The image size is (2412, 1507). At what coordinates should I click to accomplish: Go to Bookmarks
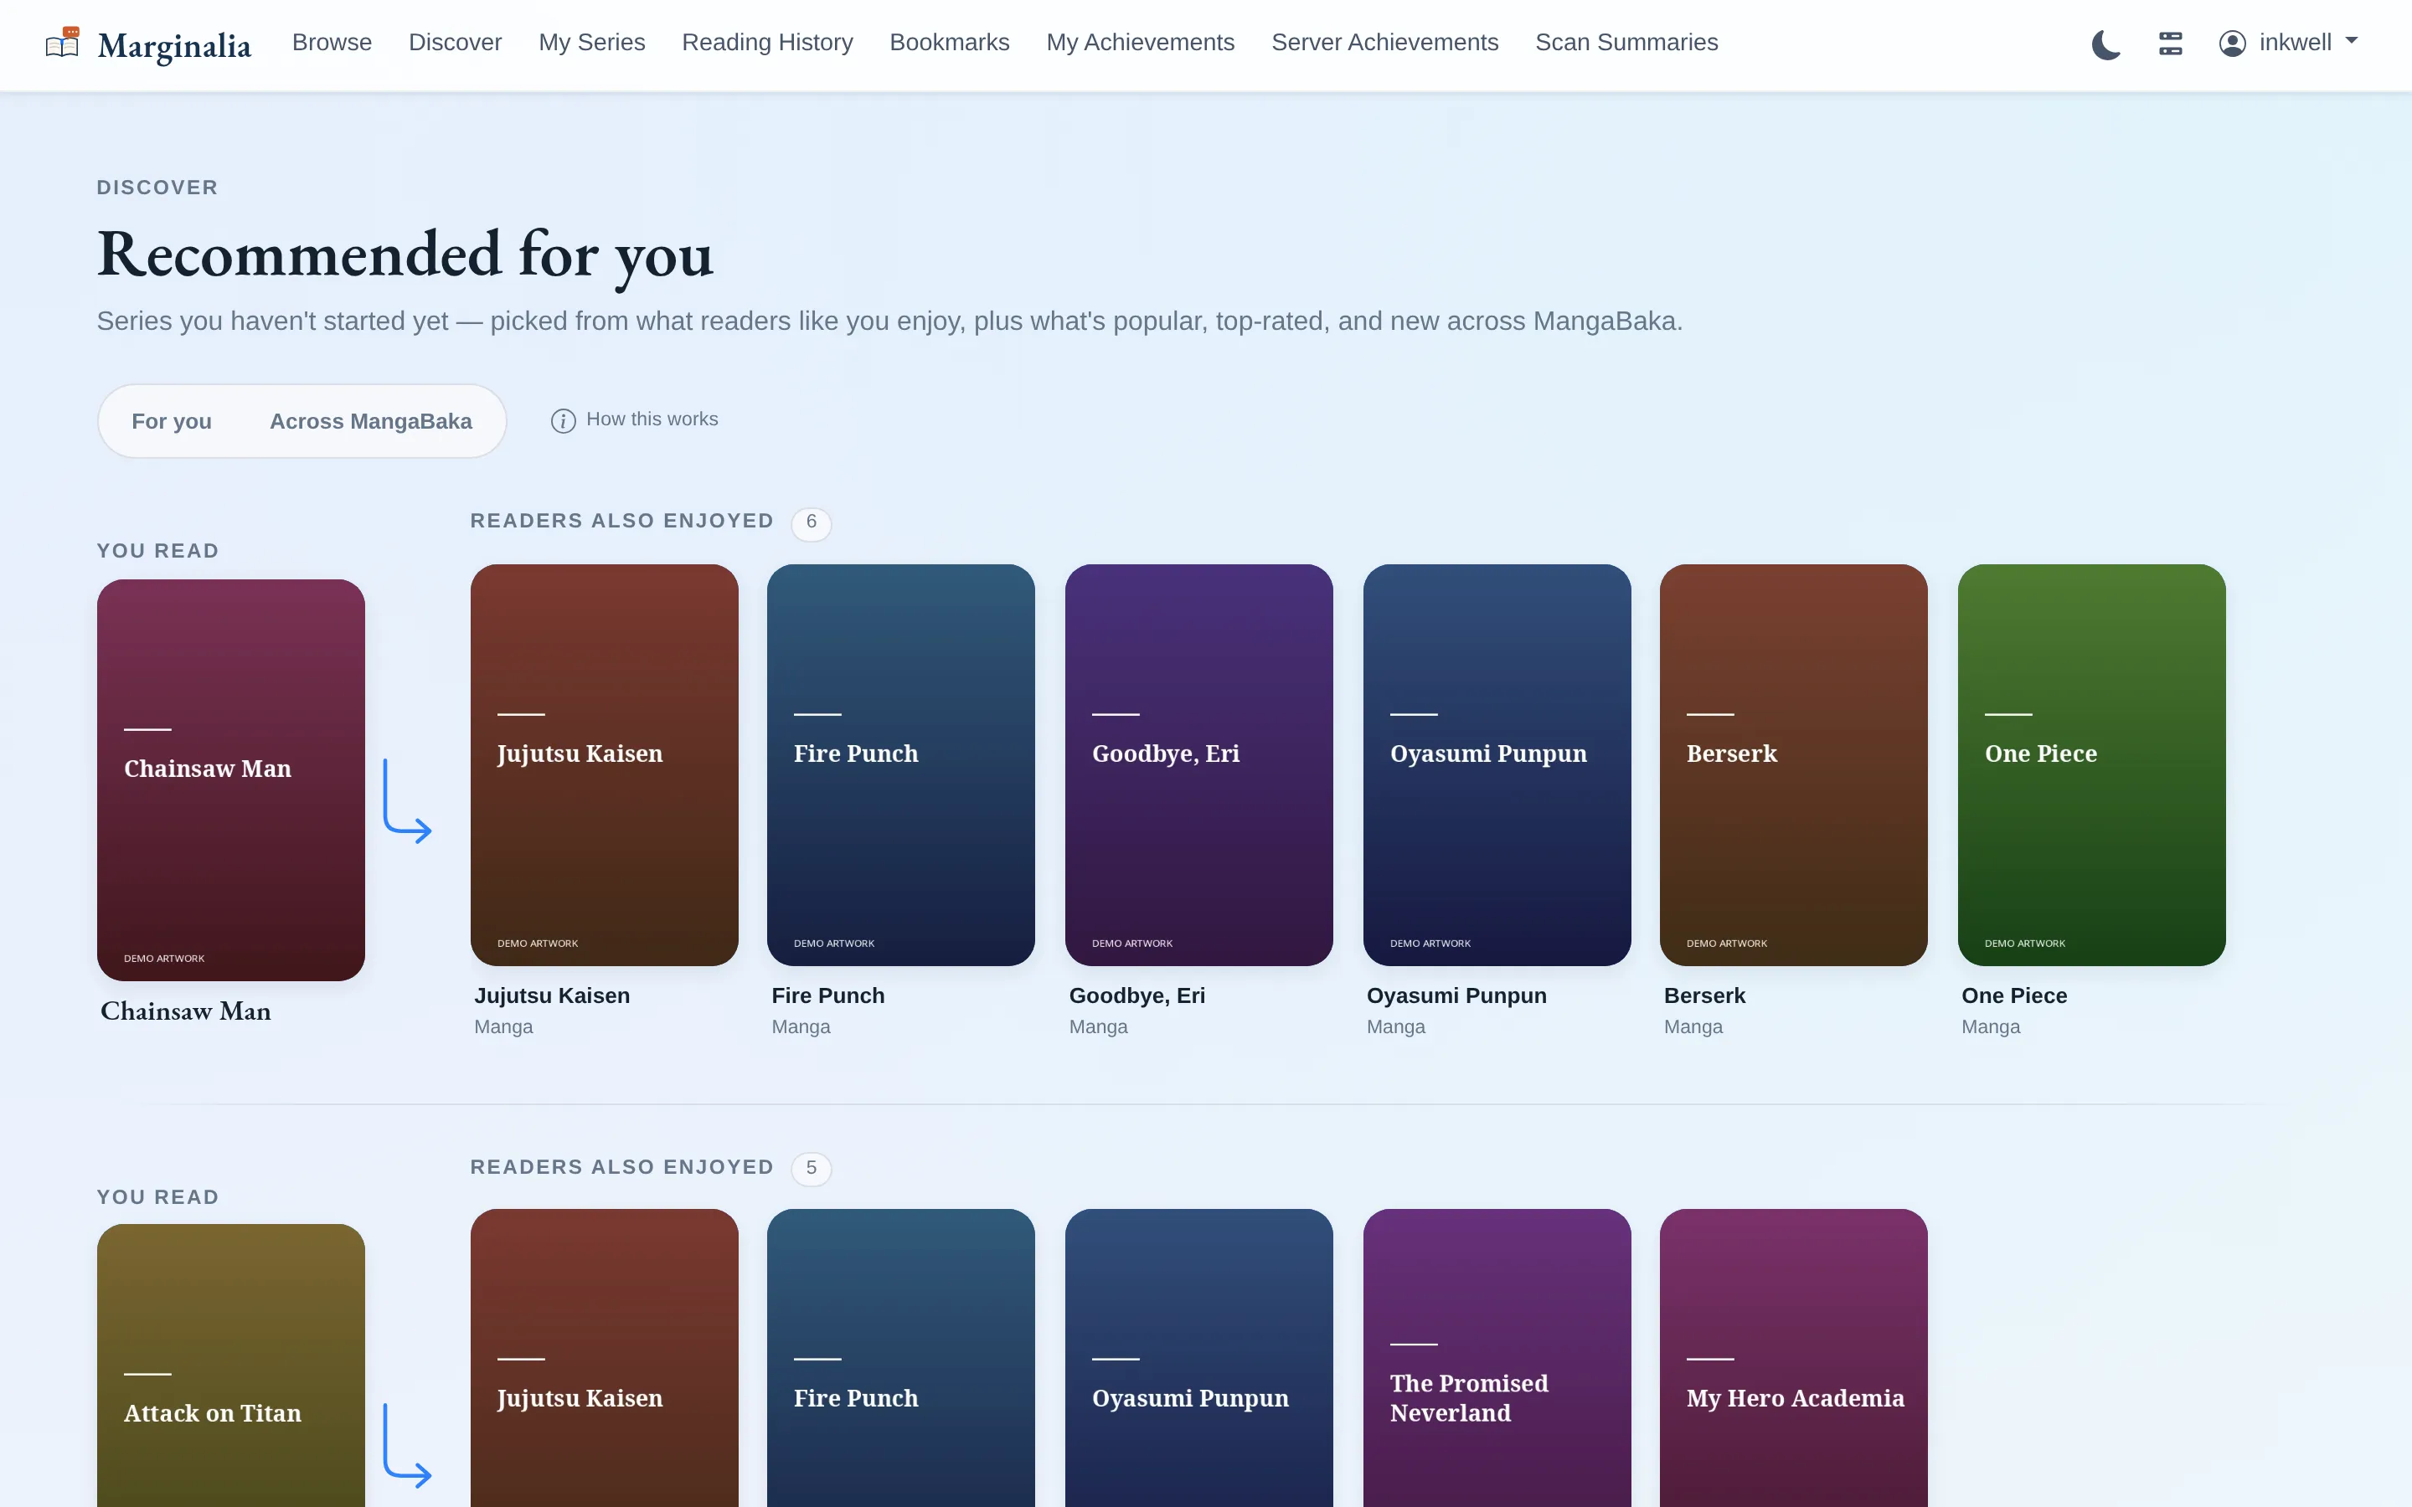950,43
